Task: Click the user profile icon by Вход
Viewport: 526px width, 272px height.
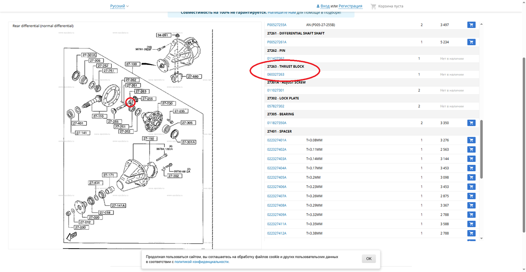Action: pos(318,6)
